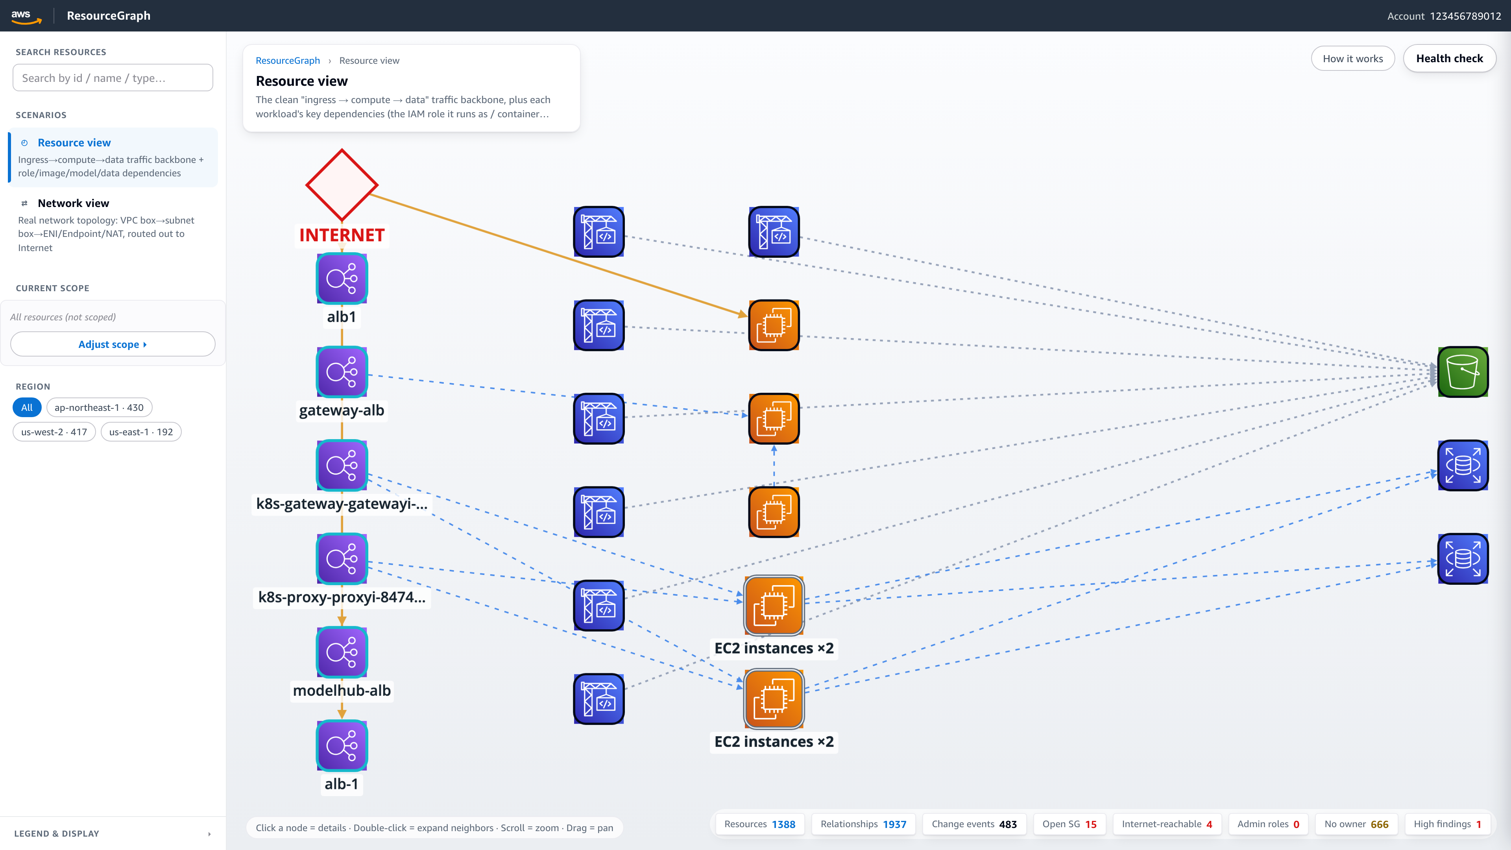Select the k8s-proxy-proxyi-8474 load balancer node
This screenshot has height=850, width=1511.
(x=342, y=558)
